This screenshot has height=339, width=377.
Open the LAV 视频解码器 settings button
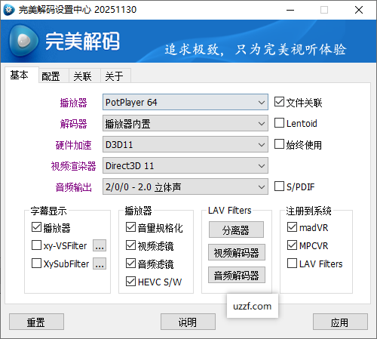pos(237,252)
